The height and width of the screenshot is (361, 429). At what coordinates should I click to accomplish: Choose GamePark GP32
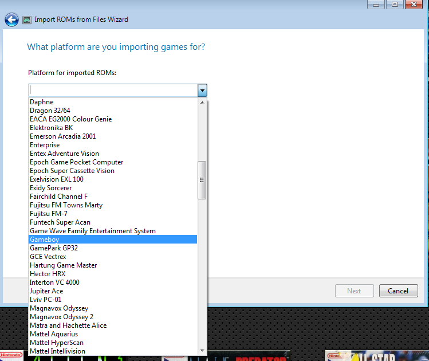pyautogui.click(x=113, y=248)
